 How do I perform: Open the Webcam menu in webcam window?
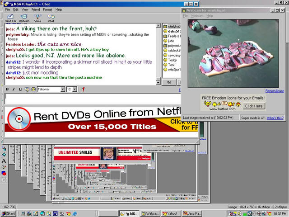[x=197, y=16]
